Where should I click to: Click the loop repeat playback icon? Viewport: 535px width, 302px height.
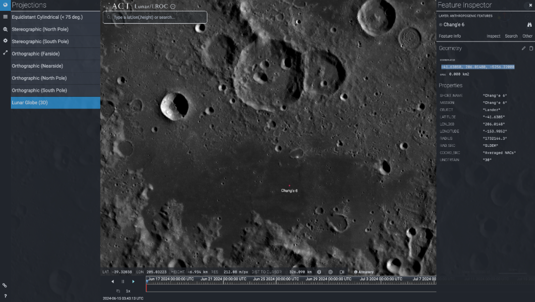pyautogui.click(x=118, y=291)
